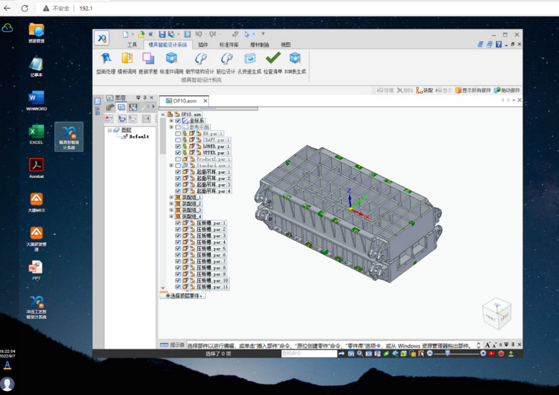Viewport: 559px width, 395px height.
Task: Switch to the 标准件库 ribbon tab
Action: pyautogui.click(x=229, y=45)
